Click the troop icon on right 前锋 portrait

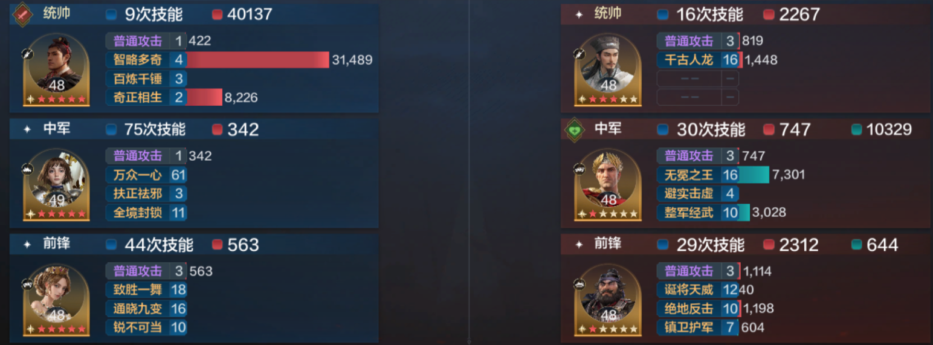[x=579, y=283]
